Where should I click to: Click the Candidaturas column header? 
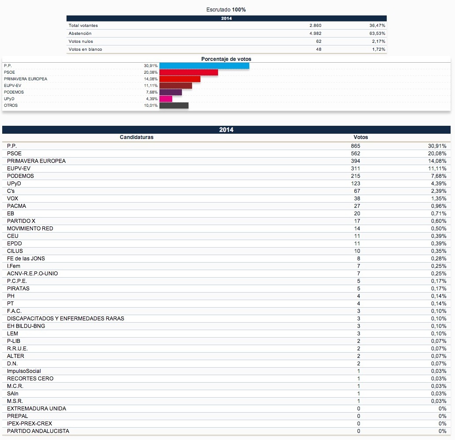click(137, 137)
